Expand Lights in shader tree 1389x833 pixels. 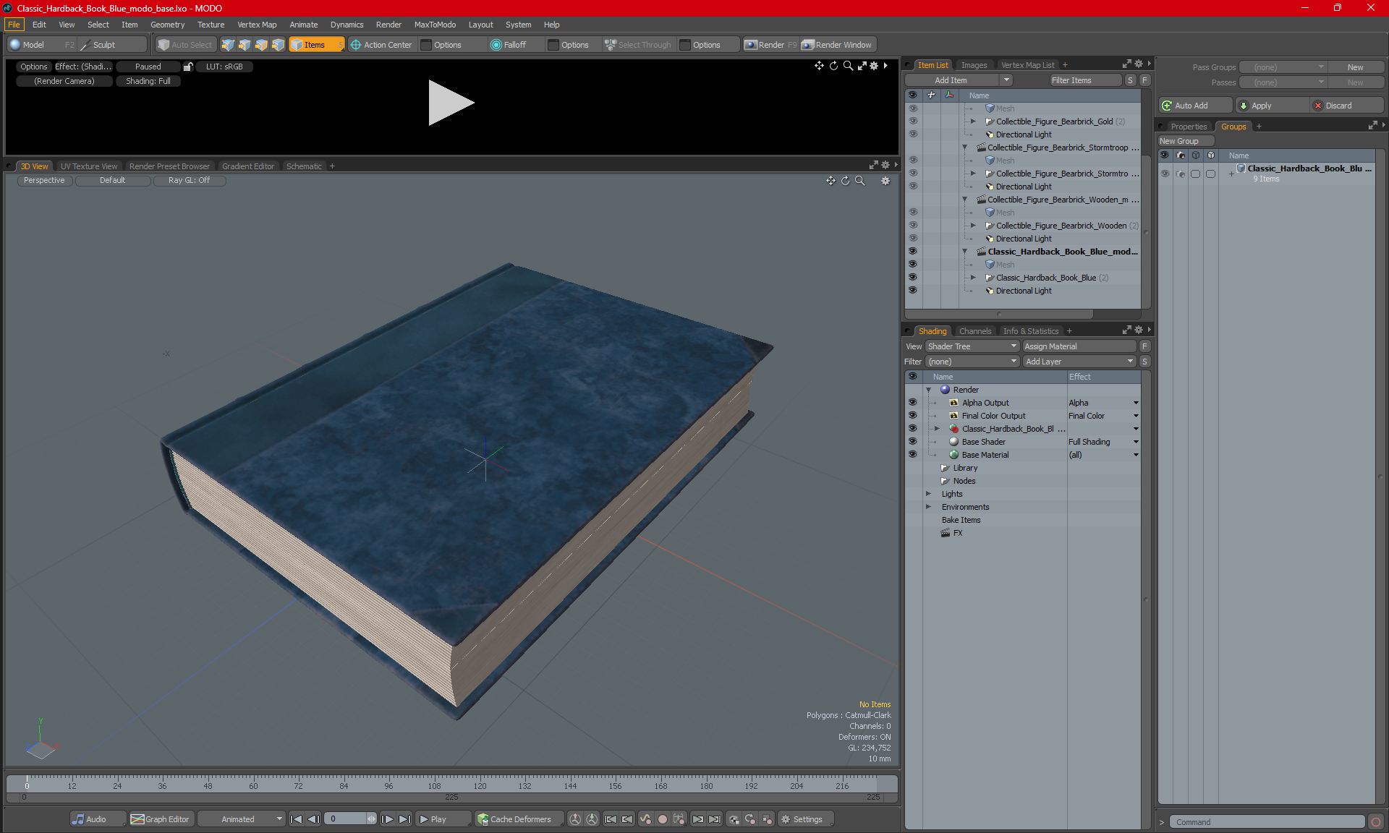pyautogui.click(x=928, y=494)
